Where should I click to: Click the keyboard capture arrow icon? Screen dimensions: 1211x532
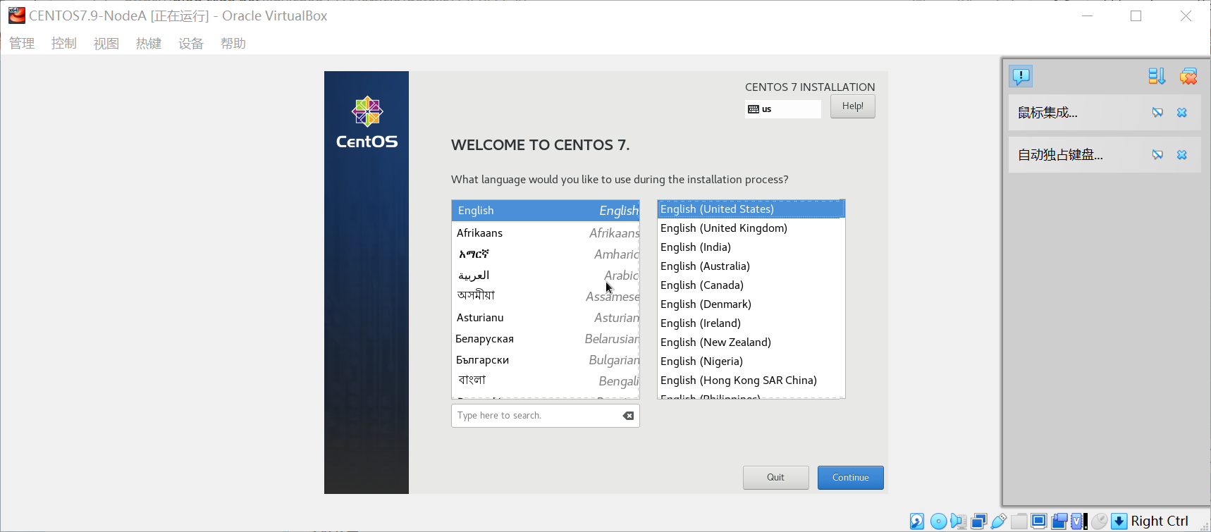[1119, 521]
